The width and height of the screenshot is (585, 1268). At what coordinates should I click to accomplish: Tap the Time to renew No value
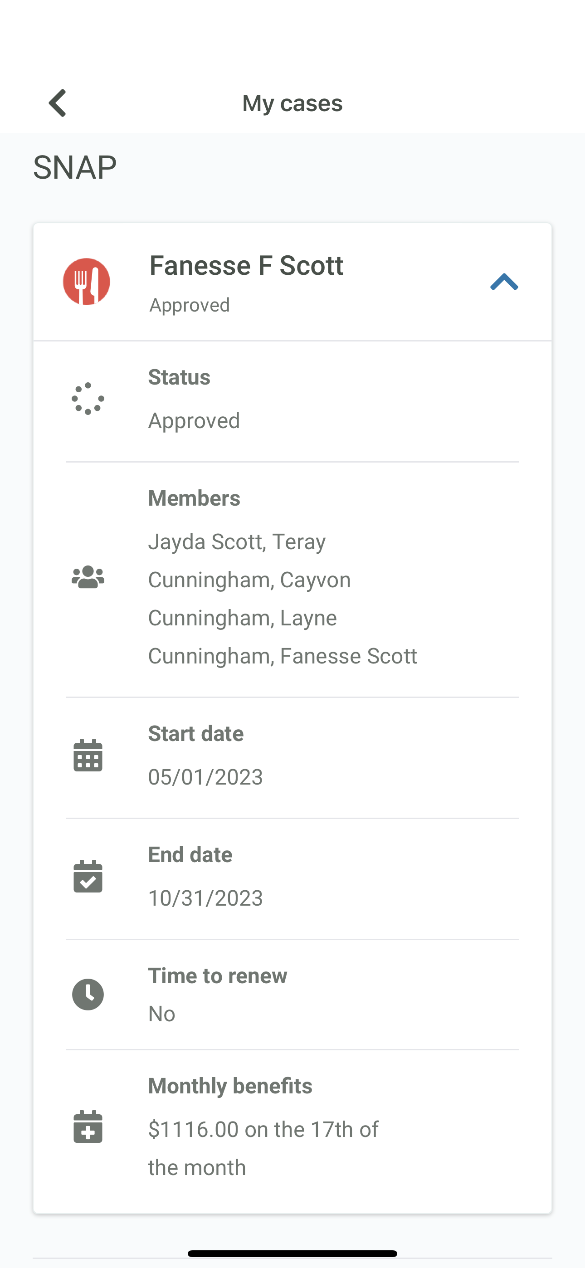coord(161,1014)
